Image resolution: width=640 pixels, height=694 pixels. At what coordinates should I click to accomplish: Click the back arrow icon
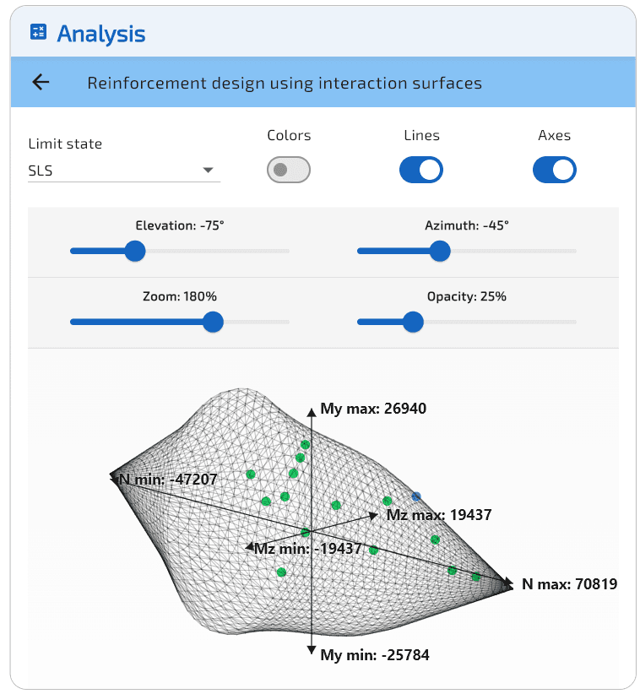coord(41,82)
